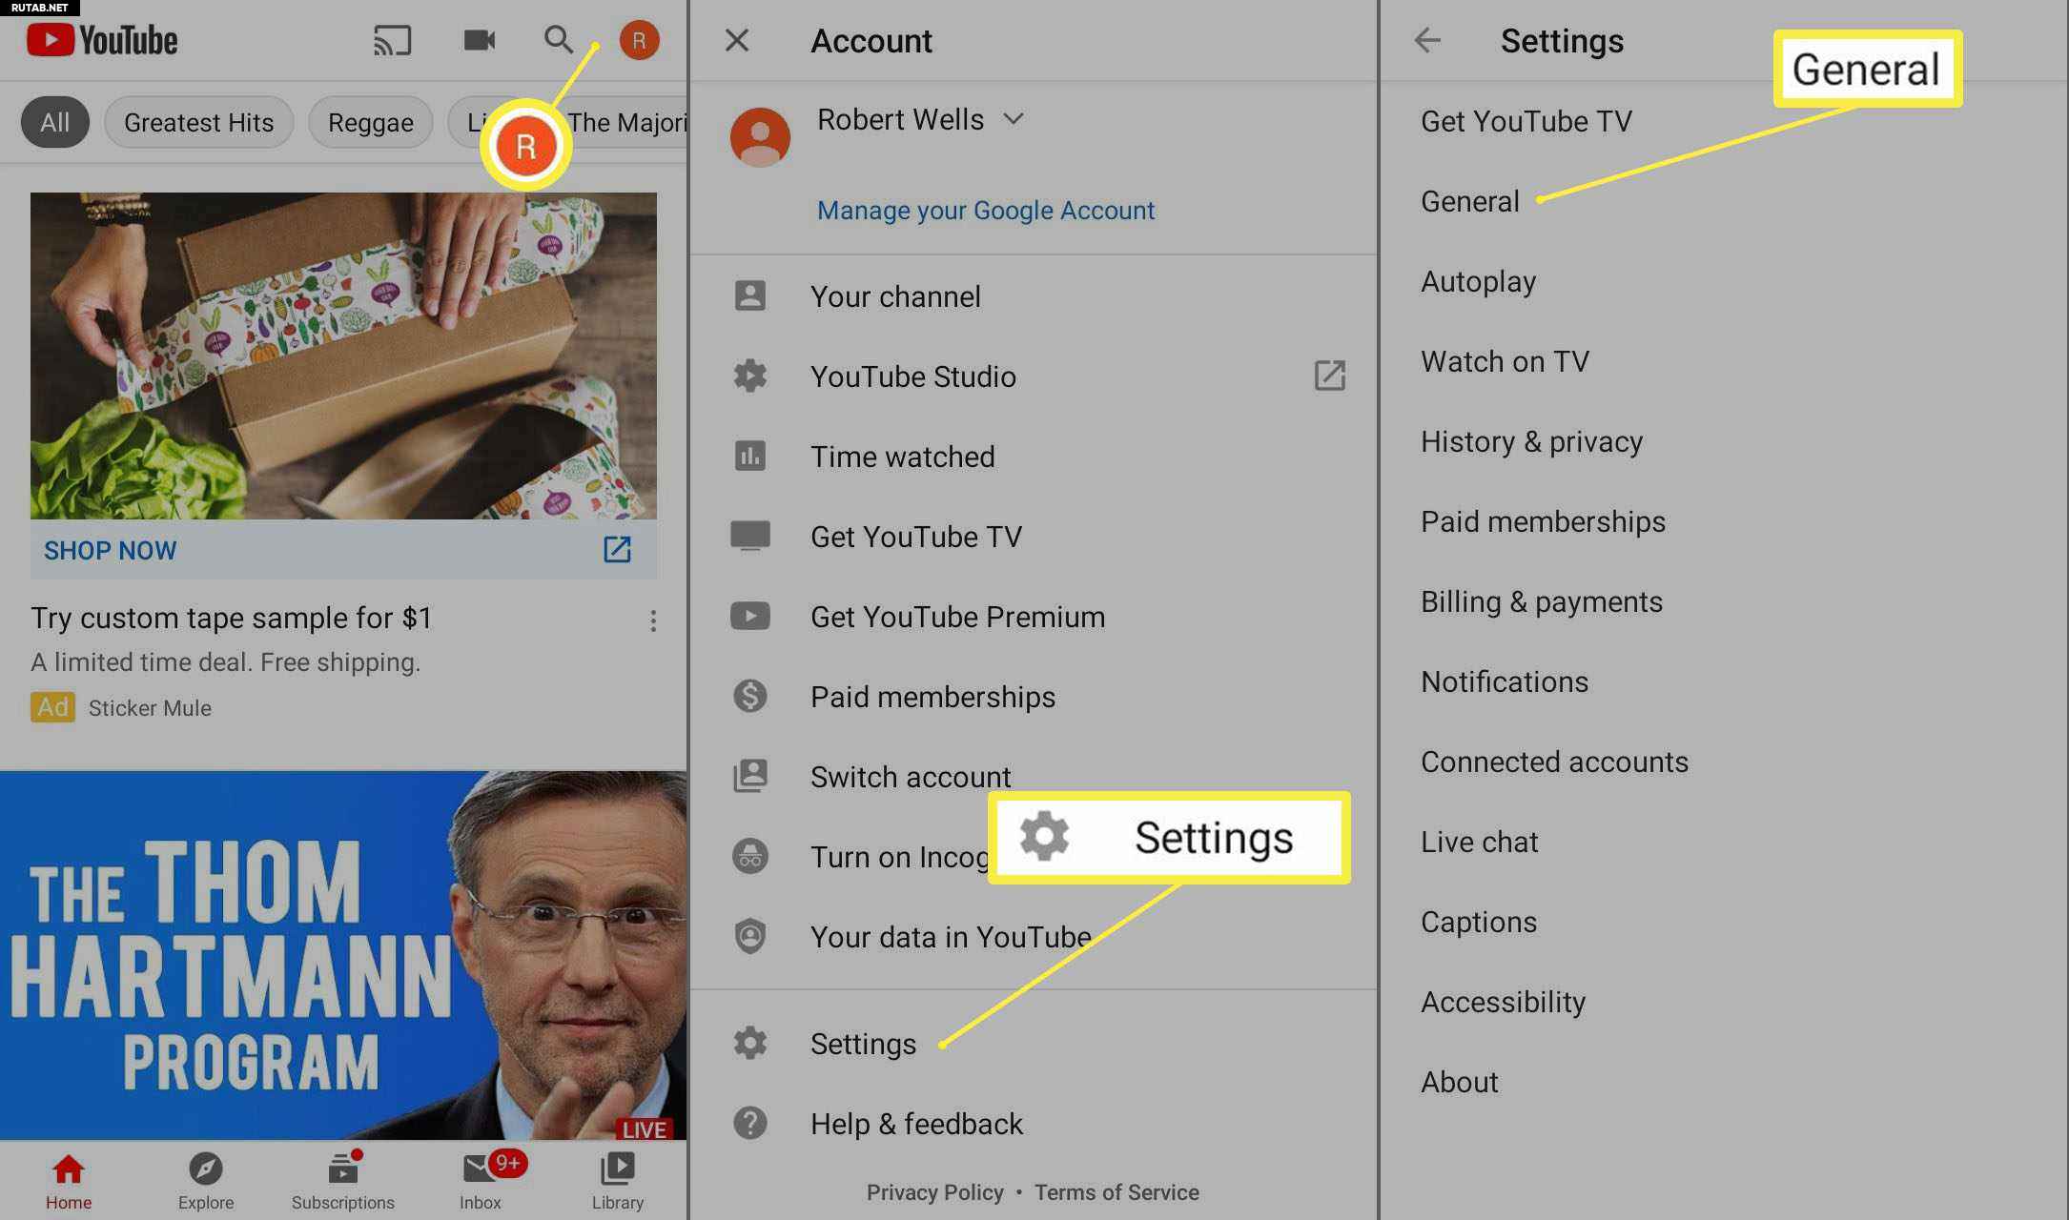2069x1220 pixels.
Task: Open the account avatar in the top bar
Action: click(639, 40)
